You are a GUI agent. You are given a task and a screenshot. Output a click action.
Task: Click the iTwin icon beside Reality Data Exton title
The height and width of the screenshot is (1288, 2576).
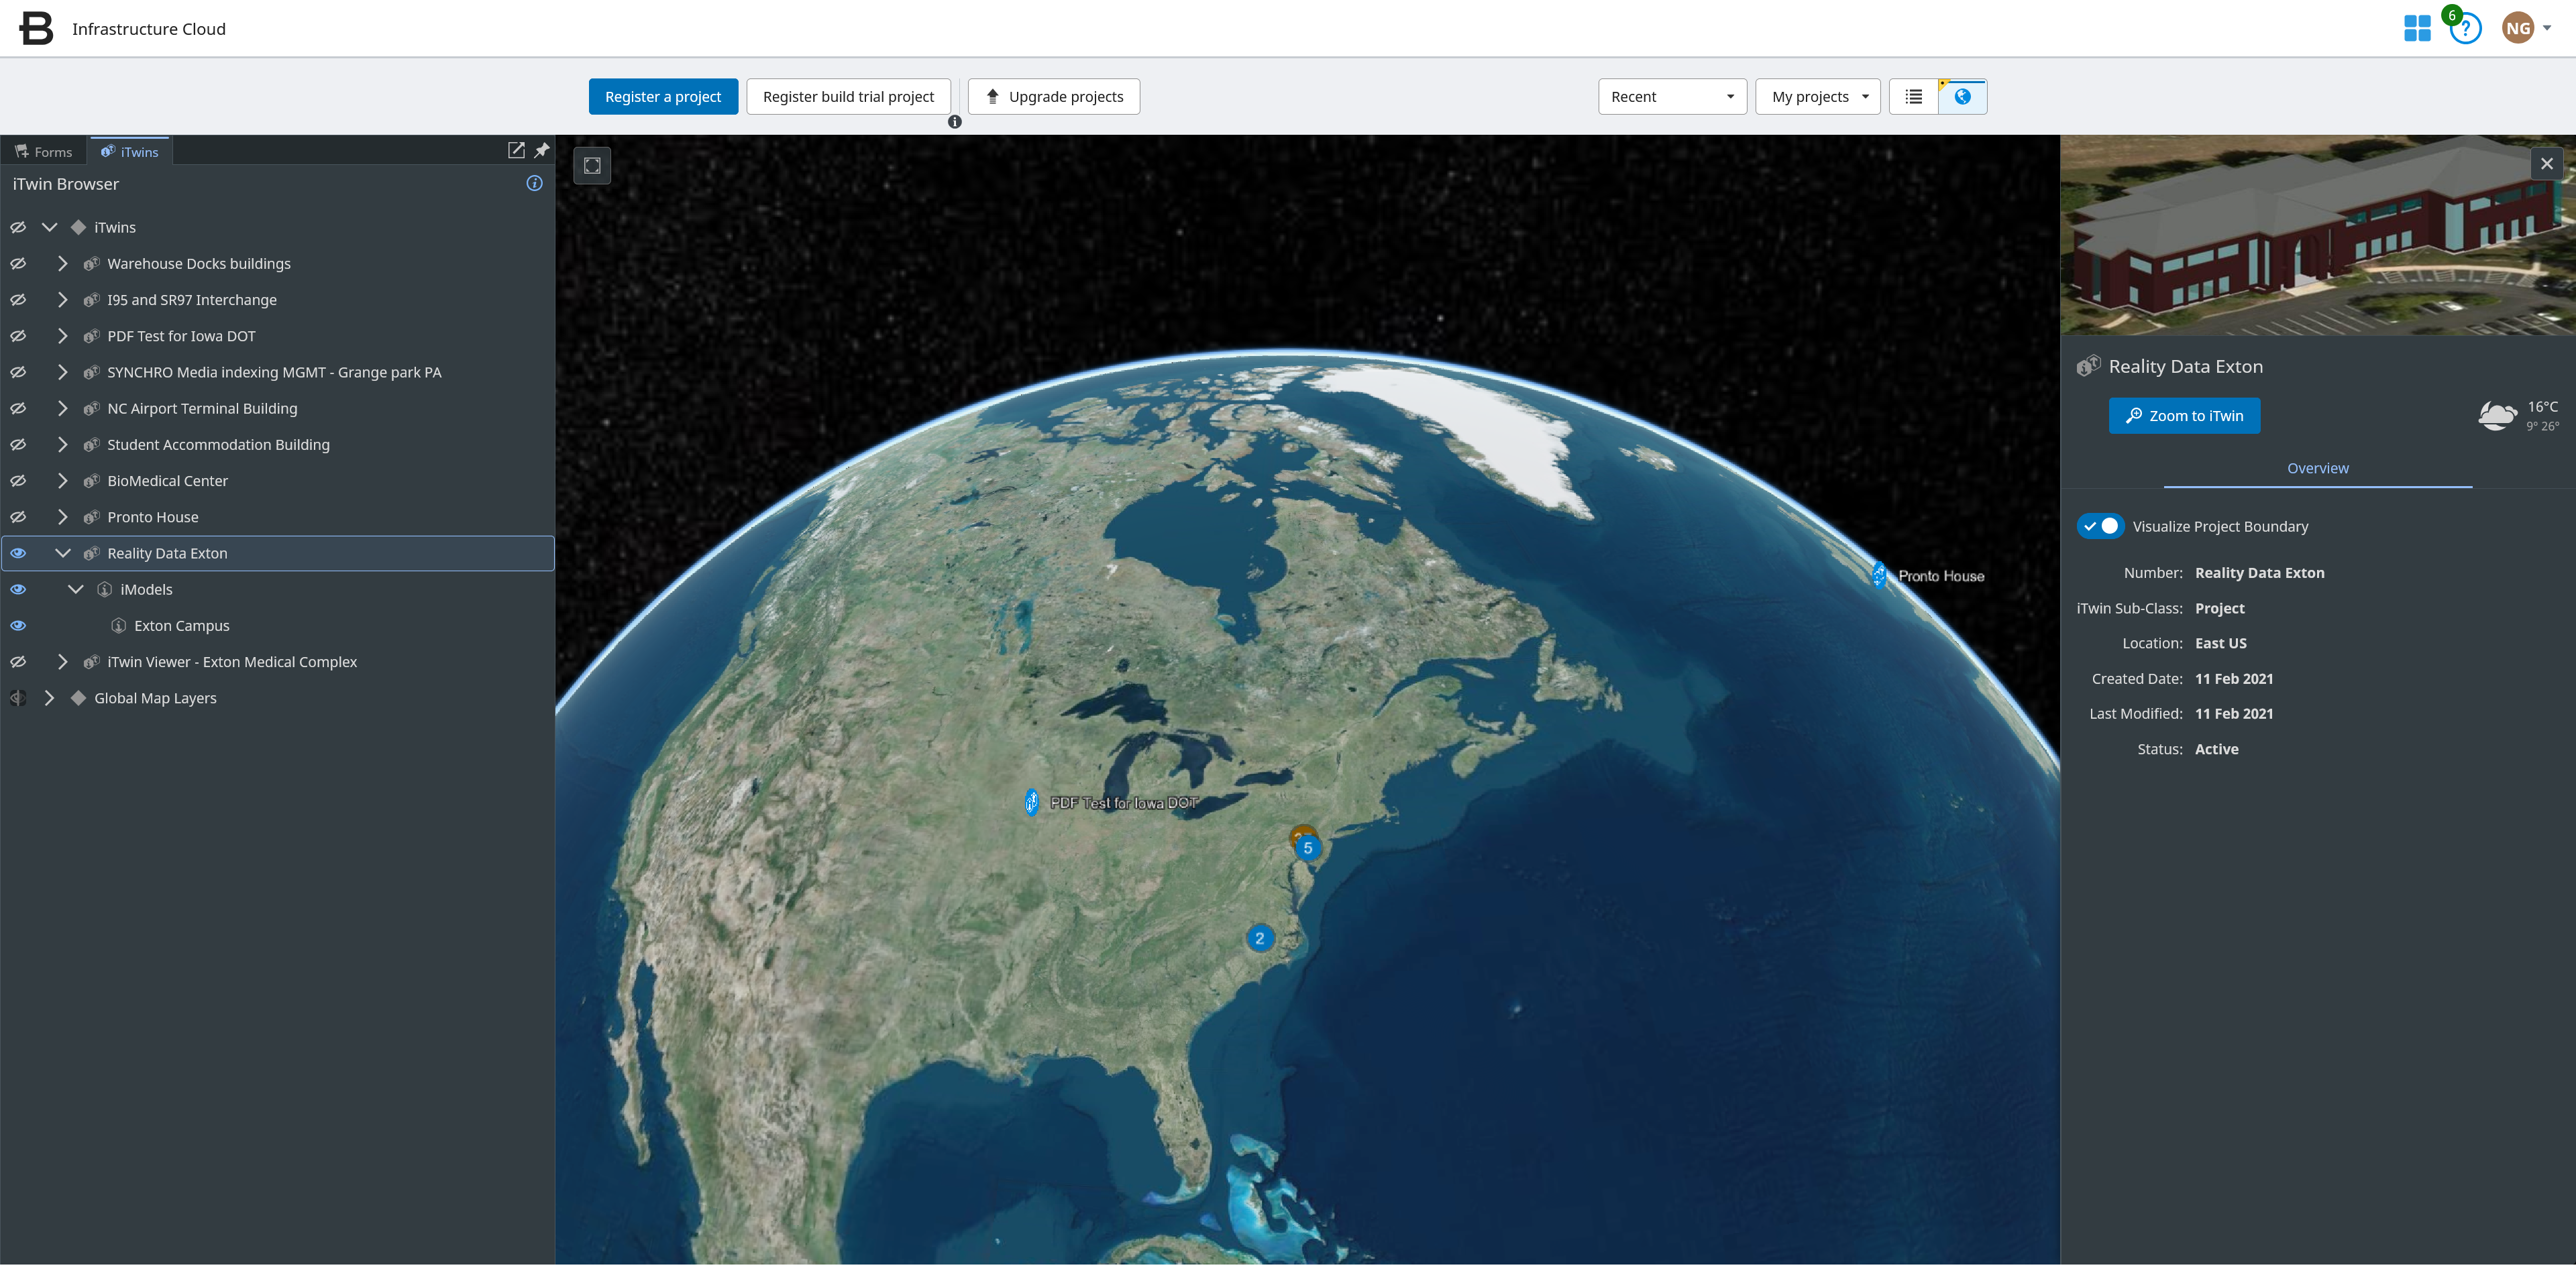2088,367
